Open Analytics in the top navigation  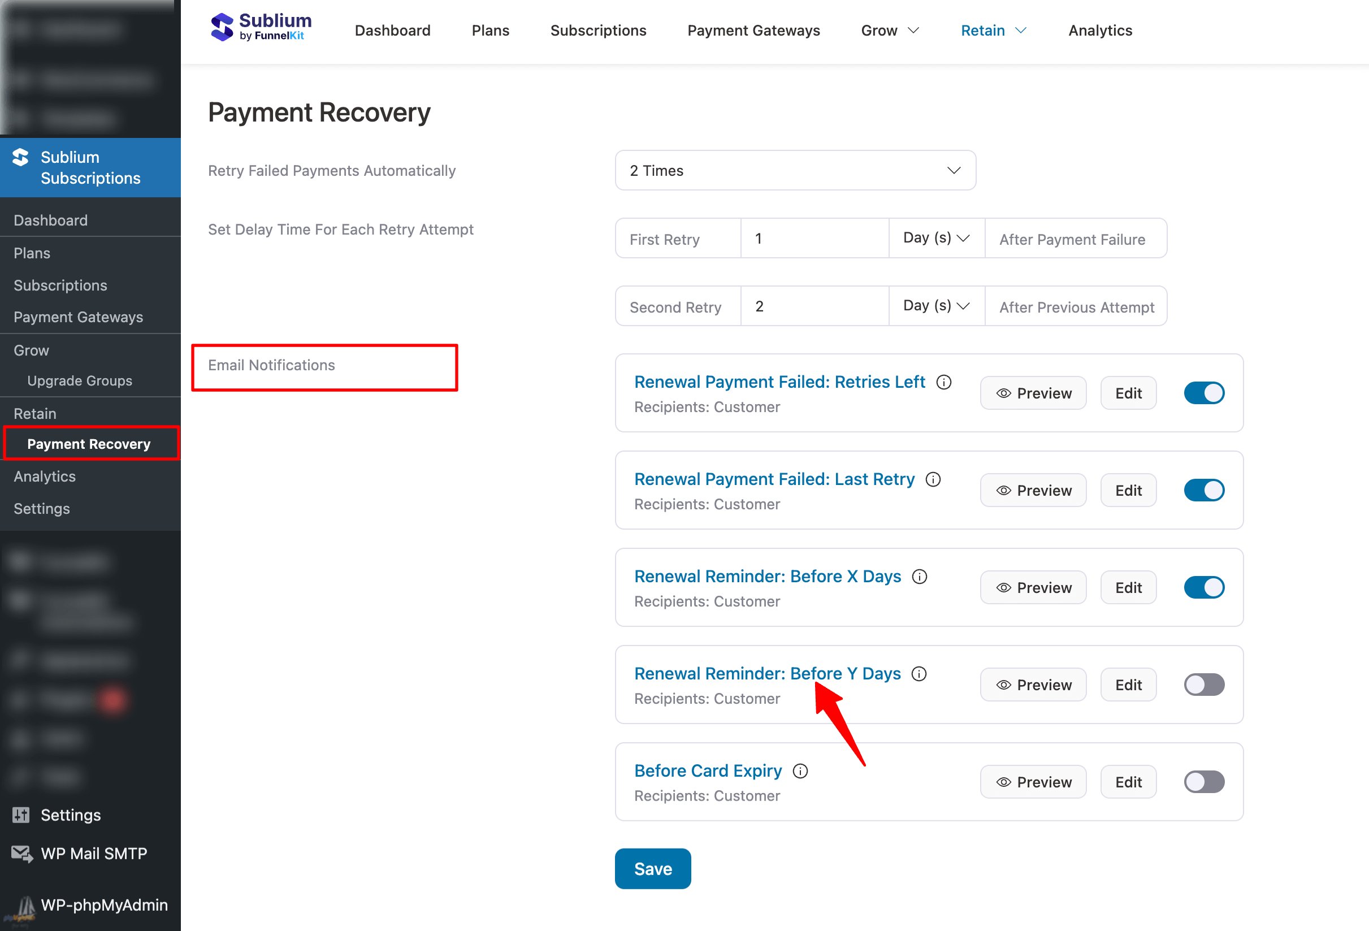[x=1100, y=31]
